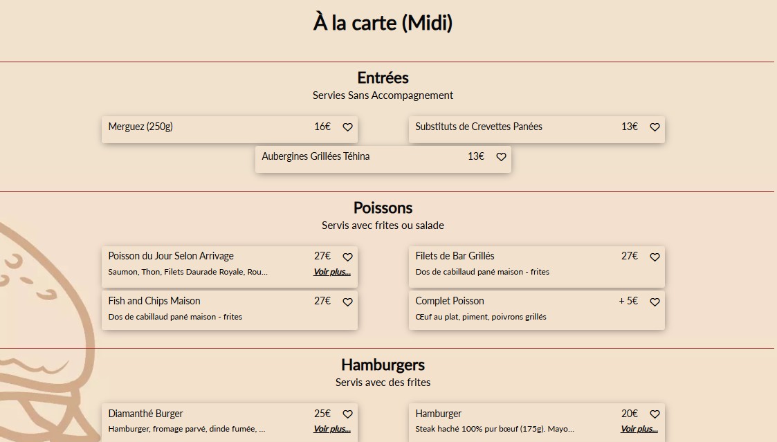This screenshot has width=777, height=442.
Task: Heart the Poisson du Jour Selon Arrivage
Action: click(x=348, y=257)
